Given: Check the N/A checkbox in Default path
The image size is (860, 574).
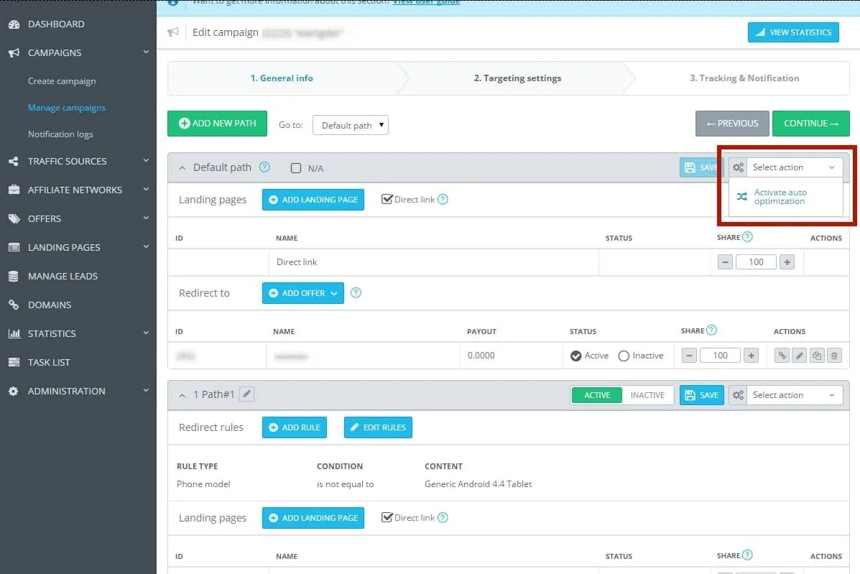Looking at the screenshot, I should tap(295, 167).
